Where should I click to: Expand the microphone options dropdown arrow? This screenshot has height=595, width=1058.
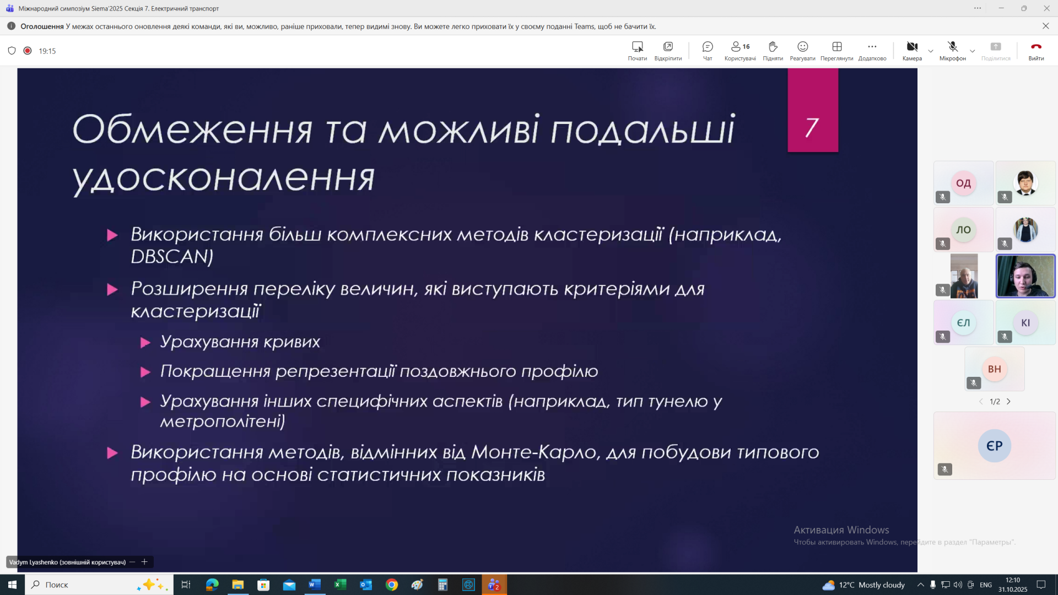click(973, 51)
